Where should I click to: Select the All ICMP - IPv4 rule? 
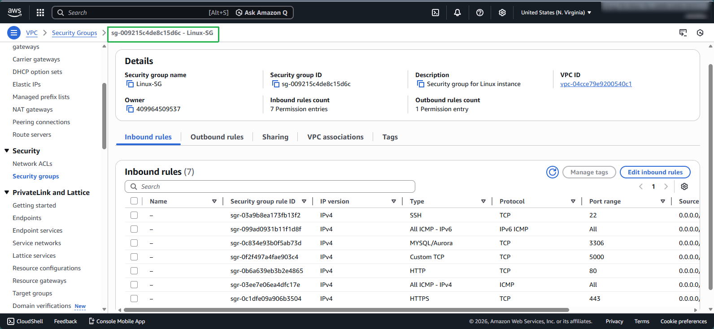point(134,285)
